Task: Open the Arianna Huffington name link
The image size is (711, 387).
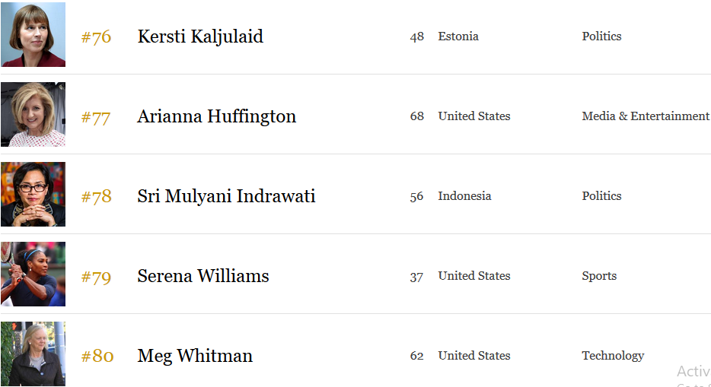Action: [216, 117]
